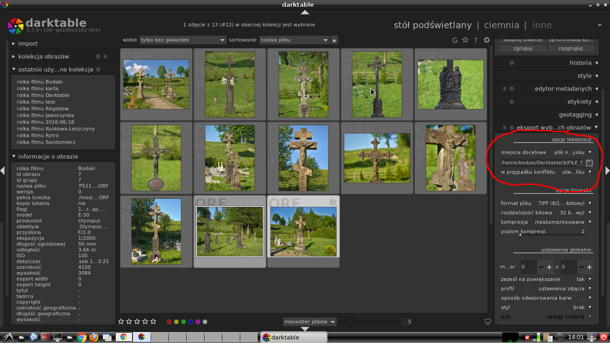Open the menadżer plików layout dropdown
The height and width of the screenshot is (343, 610).
[x=310, y=322]
